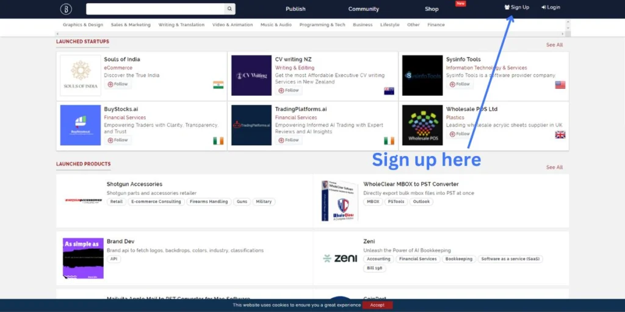Select the MBOX tag
Viewport: 625px width, 312px height.
(373, 202)
